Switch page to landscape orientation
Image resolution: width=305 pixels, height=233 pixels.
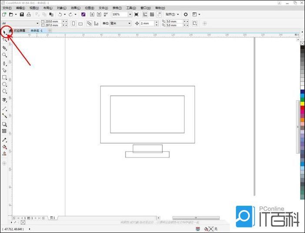coord(80,23)
